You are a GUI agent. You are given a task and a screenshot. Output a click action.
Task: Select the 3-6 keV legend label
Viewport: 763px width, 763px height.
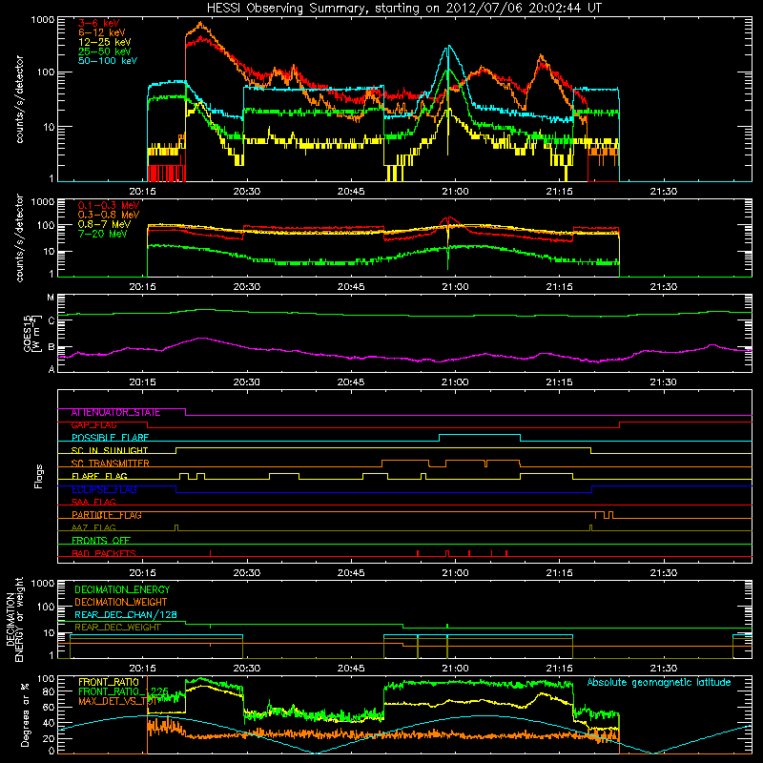pos(99,23)
